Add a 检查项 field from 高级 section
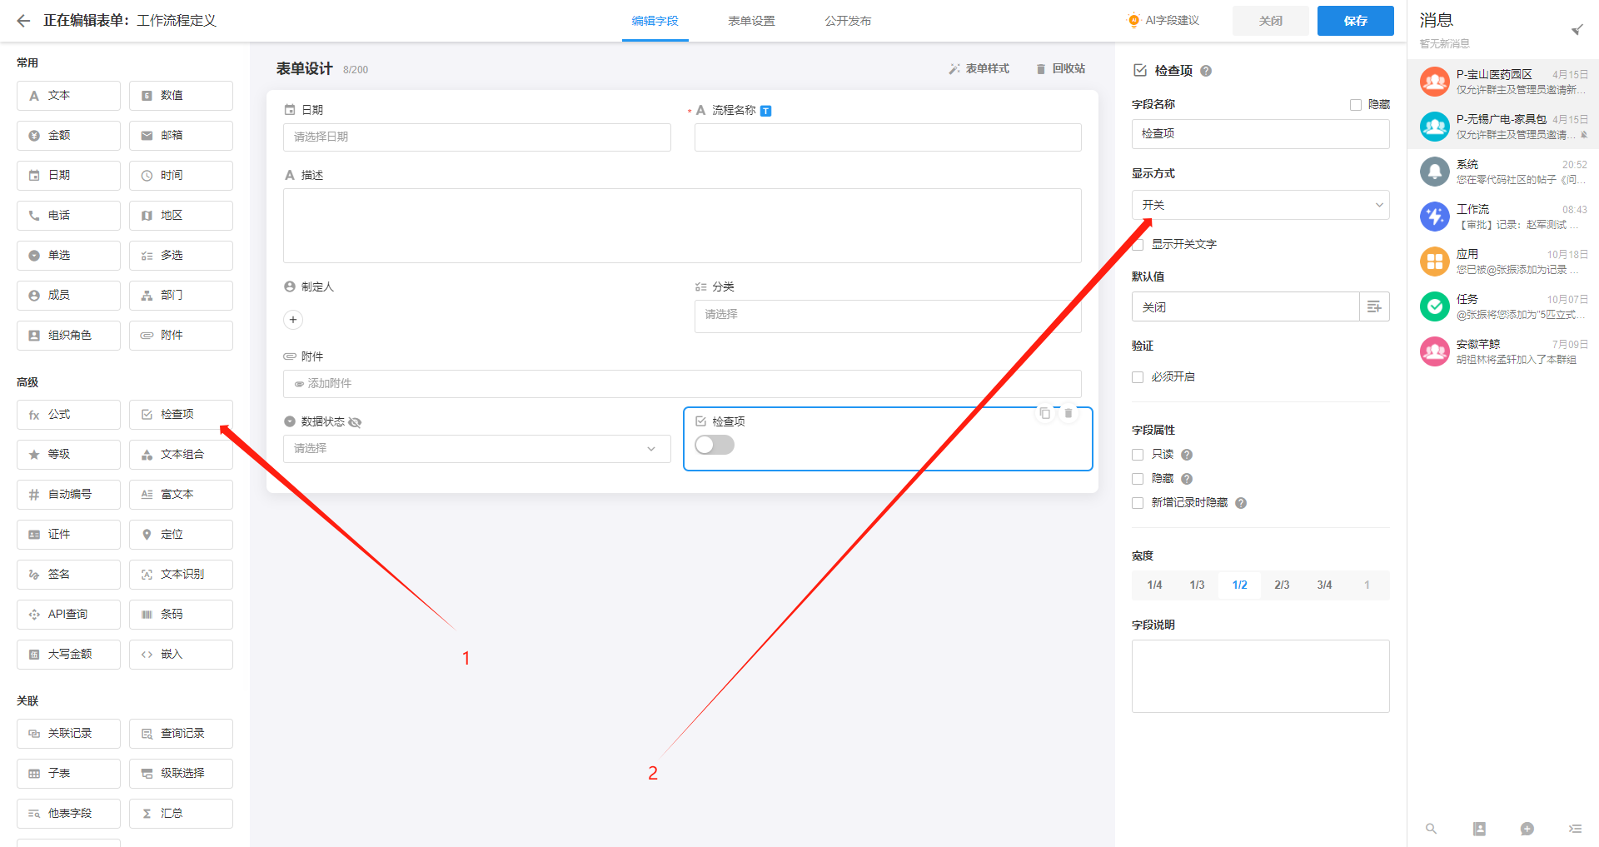Viewport: 1599px width, 847px height. click(181, 415)
